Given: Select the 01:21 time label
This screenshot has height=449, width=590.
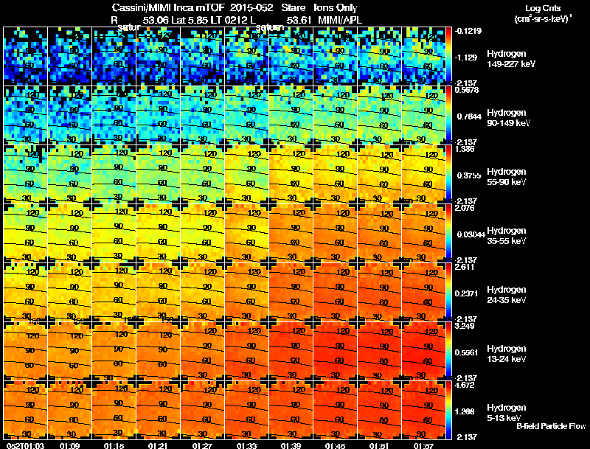Looking at the screenshot, I should (158, 445).
